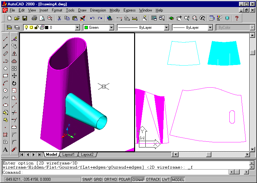
Task: Select the Mirror modify tool
Action: click(x=14, y=54)
